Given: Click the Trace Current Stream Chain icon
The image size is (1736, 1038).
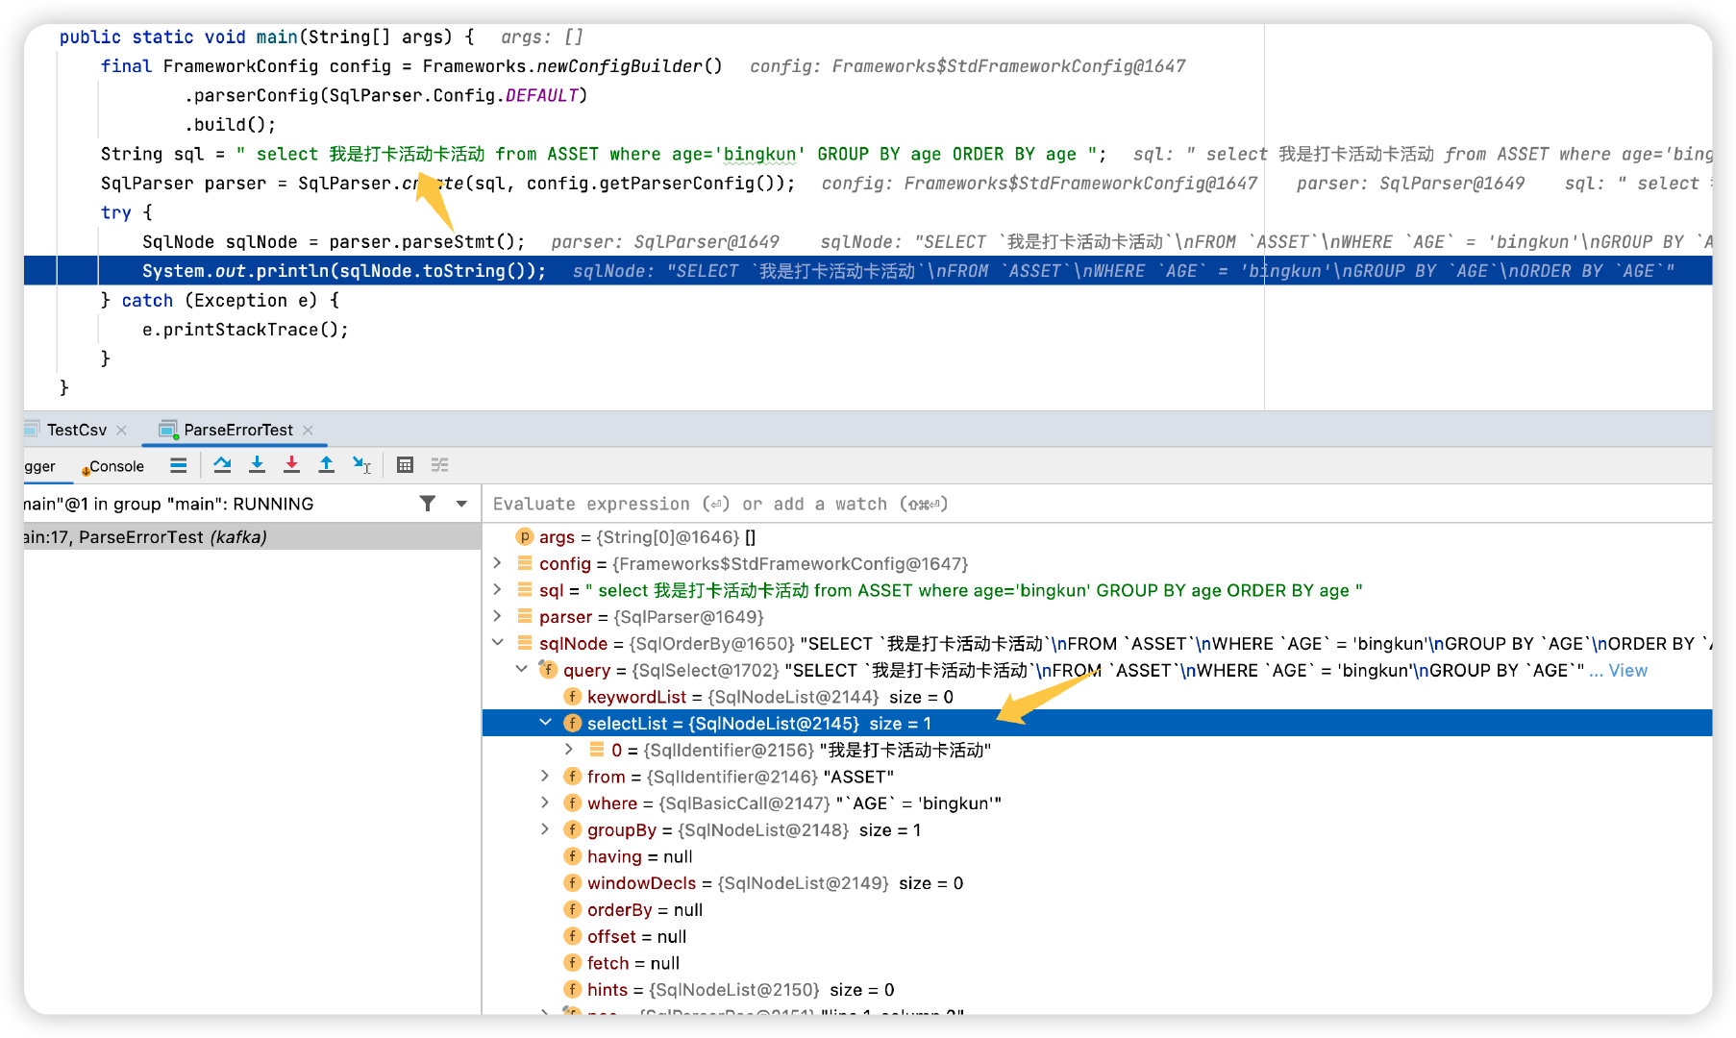Looking at the screenshot, I should [x=439, y=465].
